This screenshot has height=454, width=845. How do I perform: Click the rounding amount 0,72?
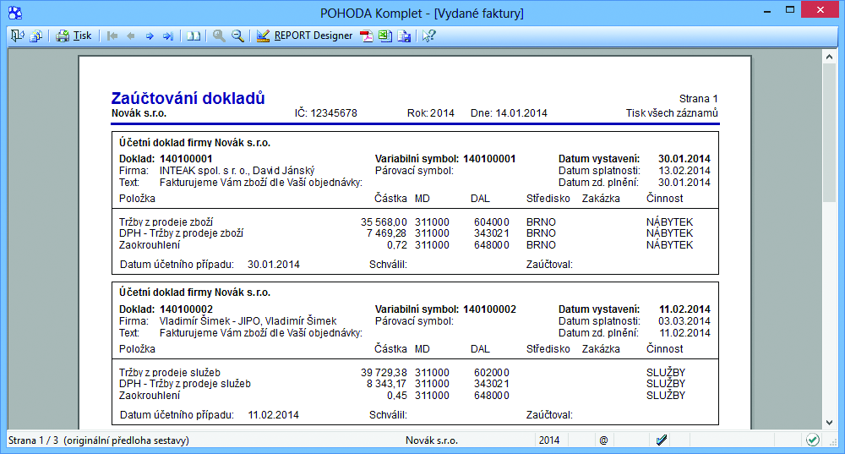tap(396, 245)
